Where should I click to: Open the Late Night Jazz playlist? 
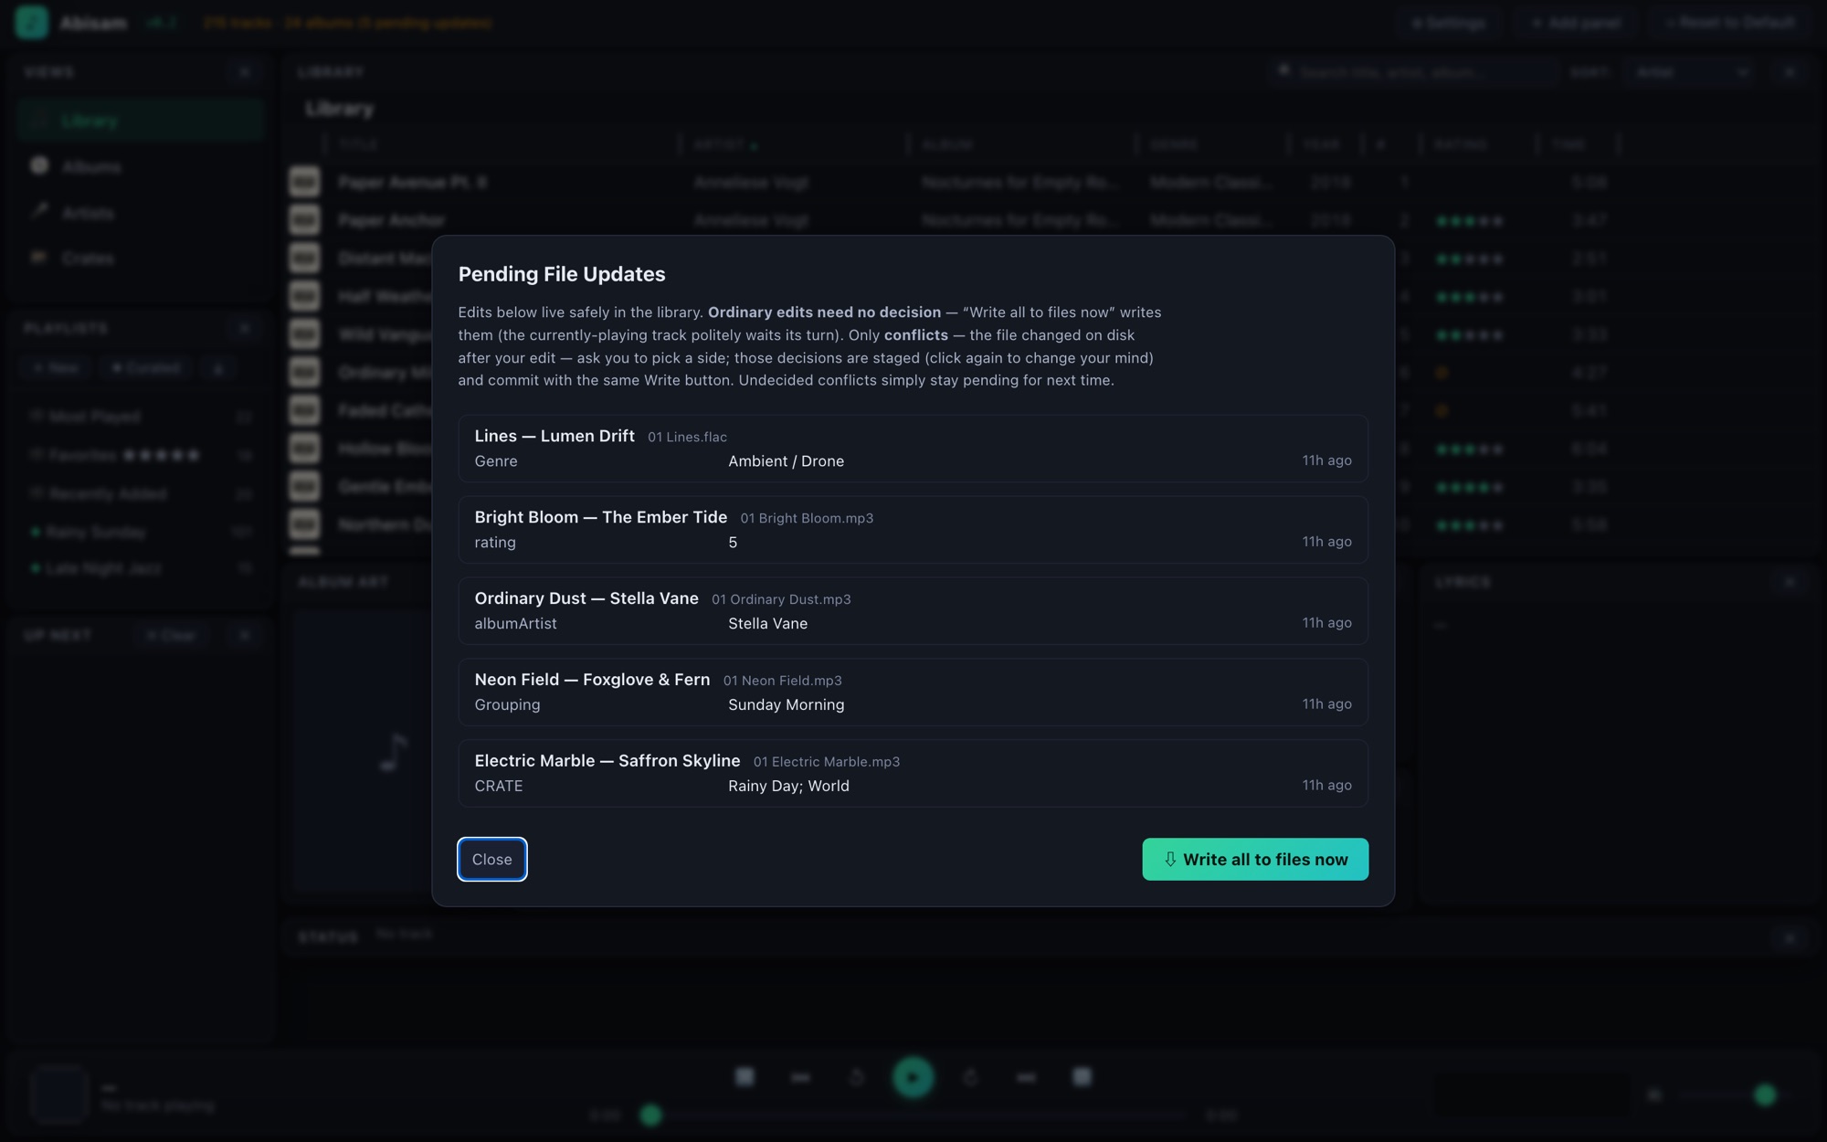coord(140,568)
